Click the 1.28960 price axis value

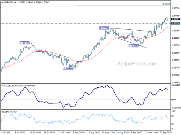click(x=176, y=53)
